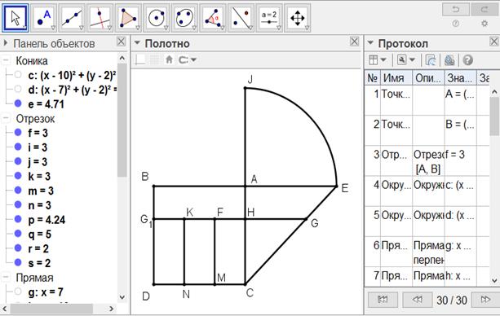Viewport: 500px width, 316px height.
Task: Go to next construction step
Action: (x=485, y=300)
